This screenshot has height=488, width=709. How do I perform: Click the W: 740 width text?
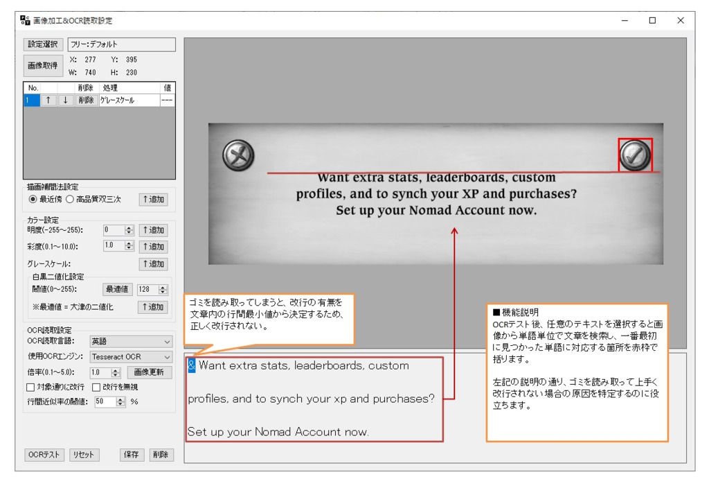[82, 72]
